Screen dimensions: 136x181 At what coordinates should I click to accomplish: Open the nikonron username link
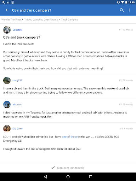tap(17, 104)
